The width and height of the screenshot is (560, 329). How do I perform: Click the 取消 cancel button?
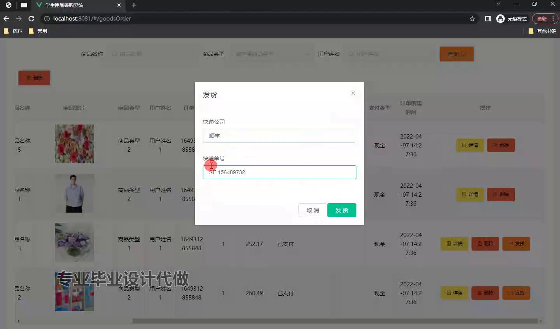pos(313,210)
